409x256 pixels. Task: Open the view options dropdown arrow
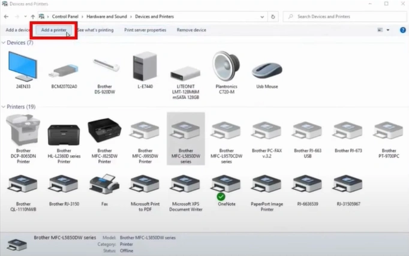(x=387, y=30)
